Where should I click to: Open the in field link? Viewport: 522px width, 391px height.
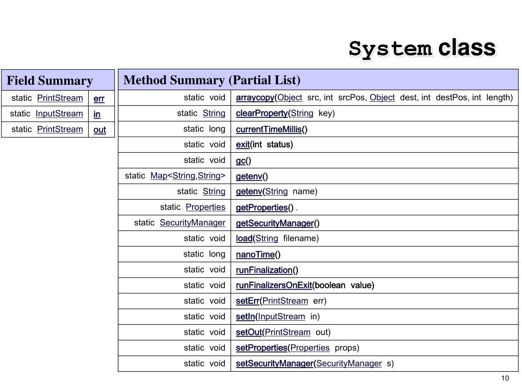point(97,115)
